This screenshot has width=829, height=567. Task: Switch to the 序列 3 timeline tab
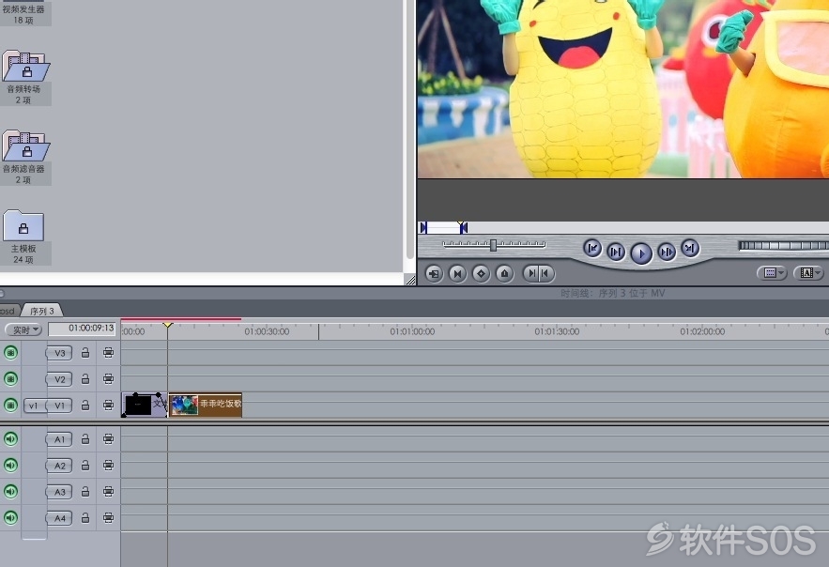[x=41, y=311]
